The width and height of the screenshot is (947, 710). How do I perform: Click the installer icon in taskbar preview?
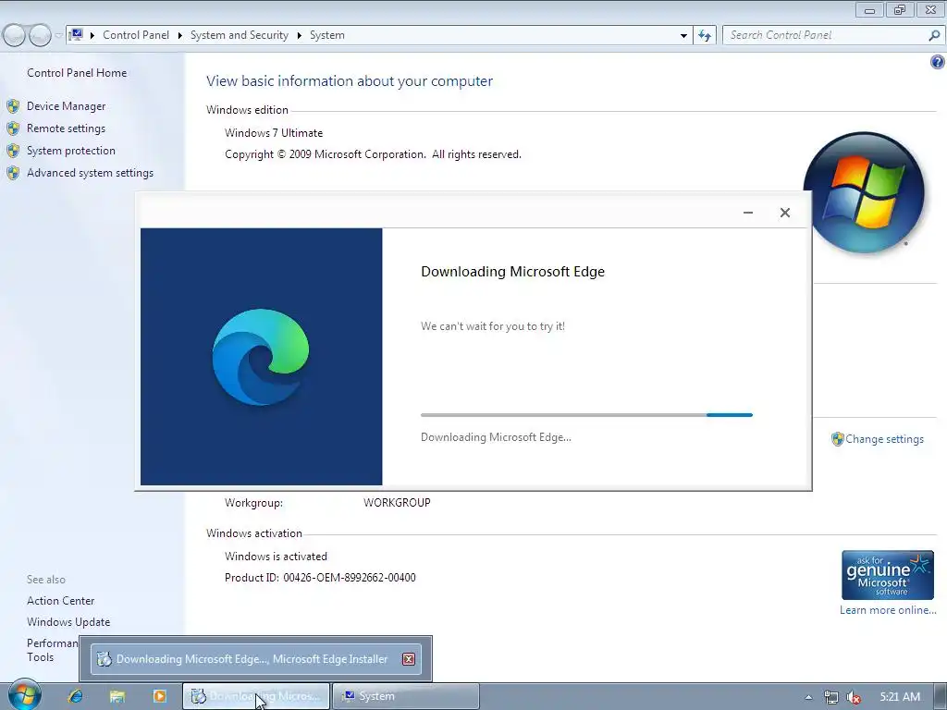point(105,659)
